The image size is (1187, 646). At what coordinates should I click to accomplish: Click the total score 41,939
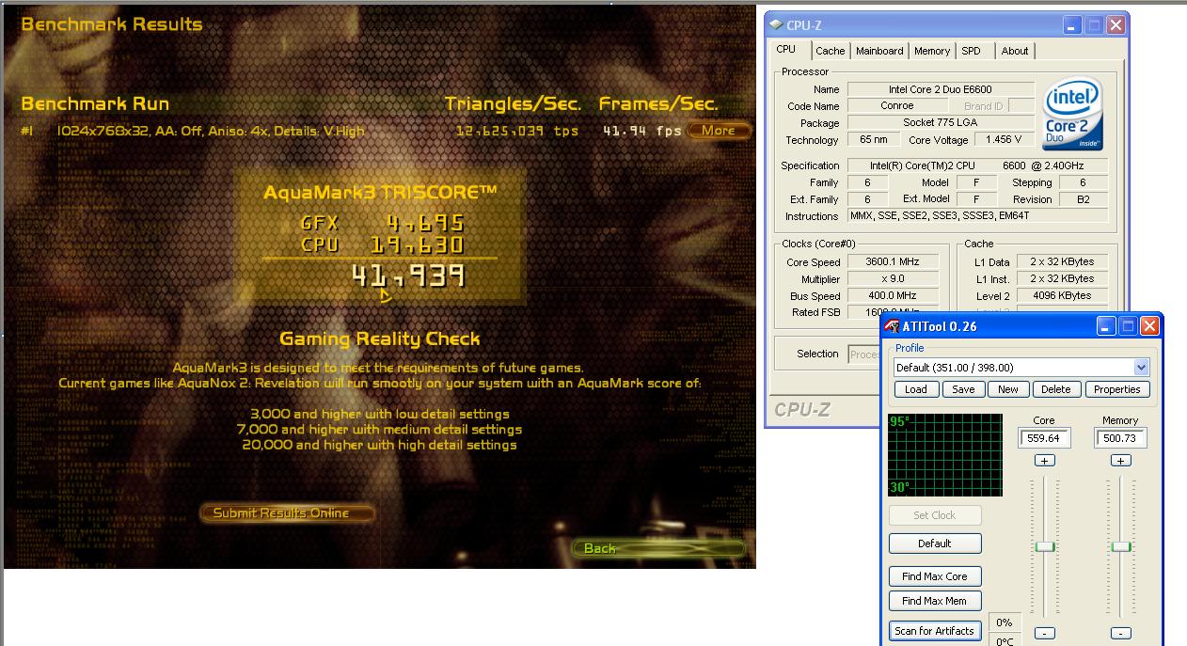pyautogui.click(x=408, y=276)
